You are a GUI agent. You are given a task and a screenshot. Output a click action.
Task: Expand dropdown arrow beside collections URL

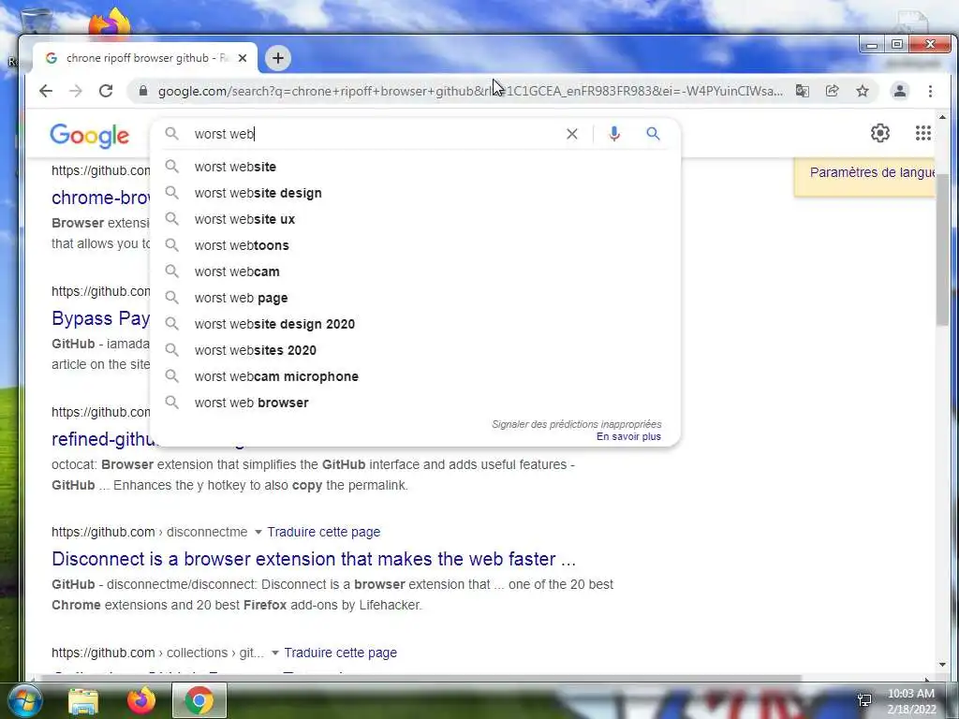(275, 653)
